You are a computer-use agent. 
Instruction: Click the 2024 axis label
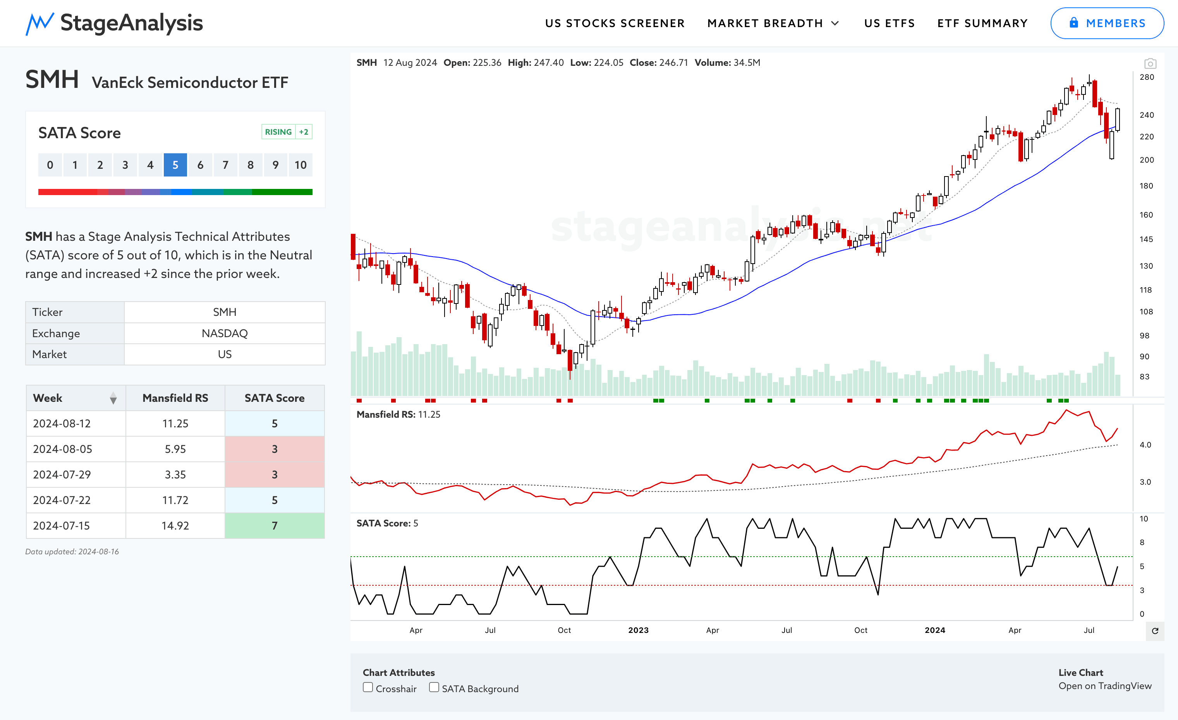935,630
